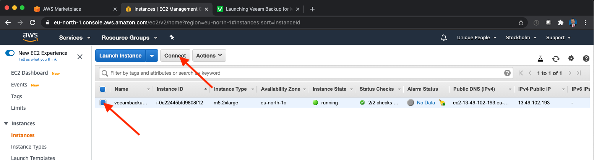Image resolution: width=594 pixels, height=160 pixels.
Task: Select the veeambackup instance row checkbox
Action: (x=103, y=102)
